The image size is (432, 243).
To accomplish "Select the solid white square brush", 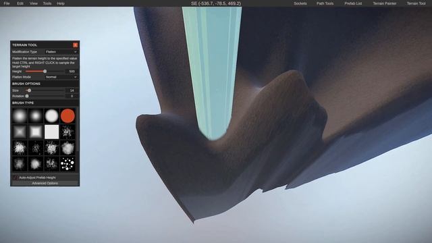I will (51, 132).
